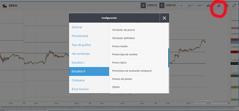Open the chart studies indicator dropdown
The width and height of the screenshot is (239, 111).
pyautogui.click(x=191, y=6)
